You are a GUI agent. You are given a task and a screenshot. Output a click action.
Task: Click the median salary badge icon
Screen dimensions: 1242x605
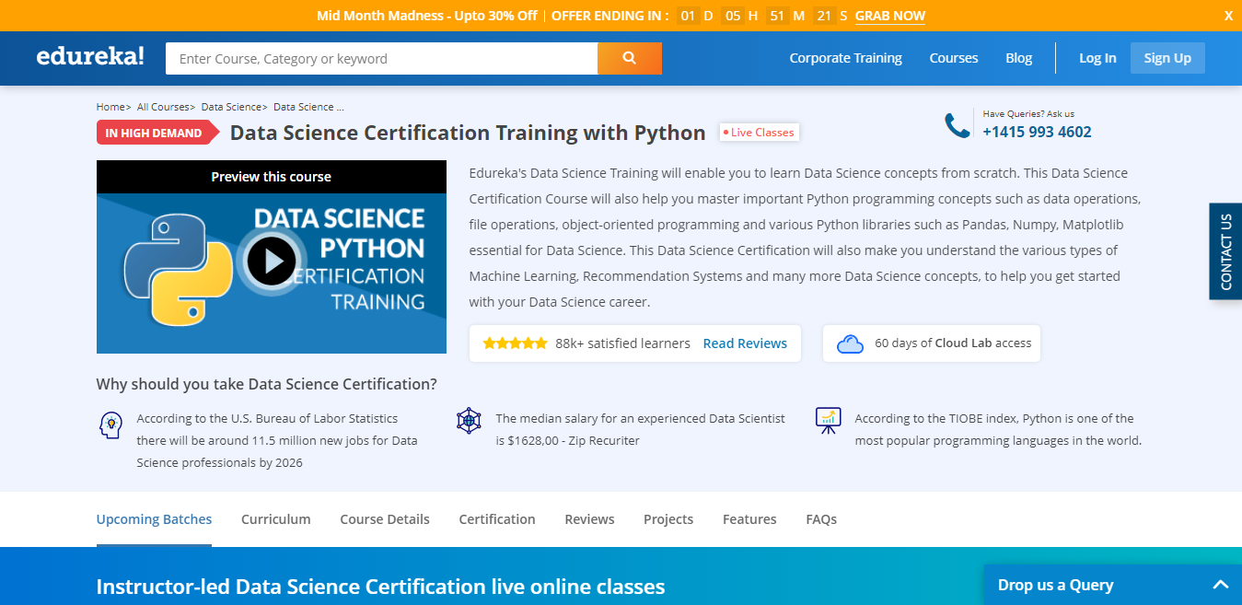point(470,420)
